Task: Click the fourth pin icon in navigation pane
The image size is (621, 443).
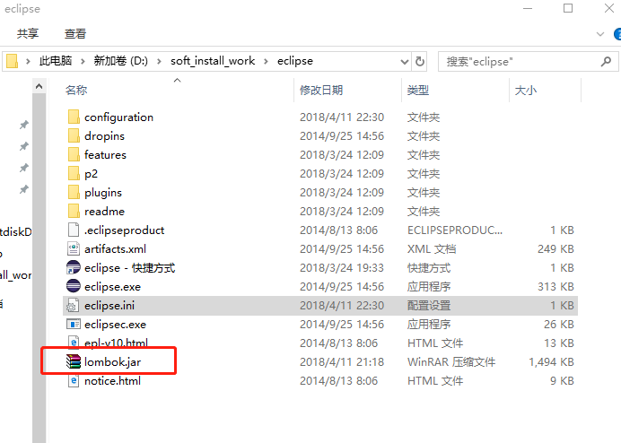Action: (x=24, y=189)
